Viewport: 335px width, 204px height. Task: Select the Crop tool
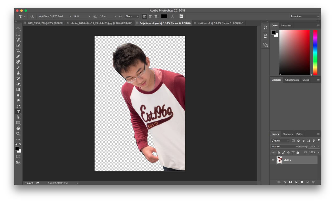18,51
